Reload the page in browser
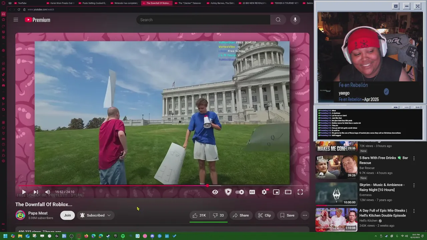Viewport: 427px width, 240px height. pyautogui.click(x=19, y=9)
